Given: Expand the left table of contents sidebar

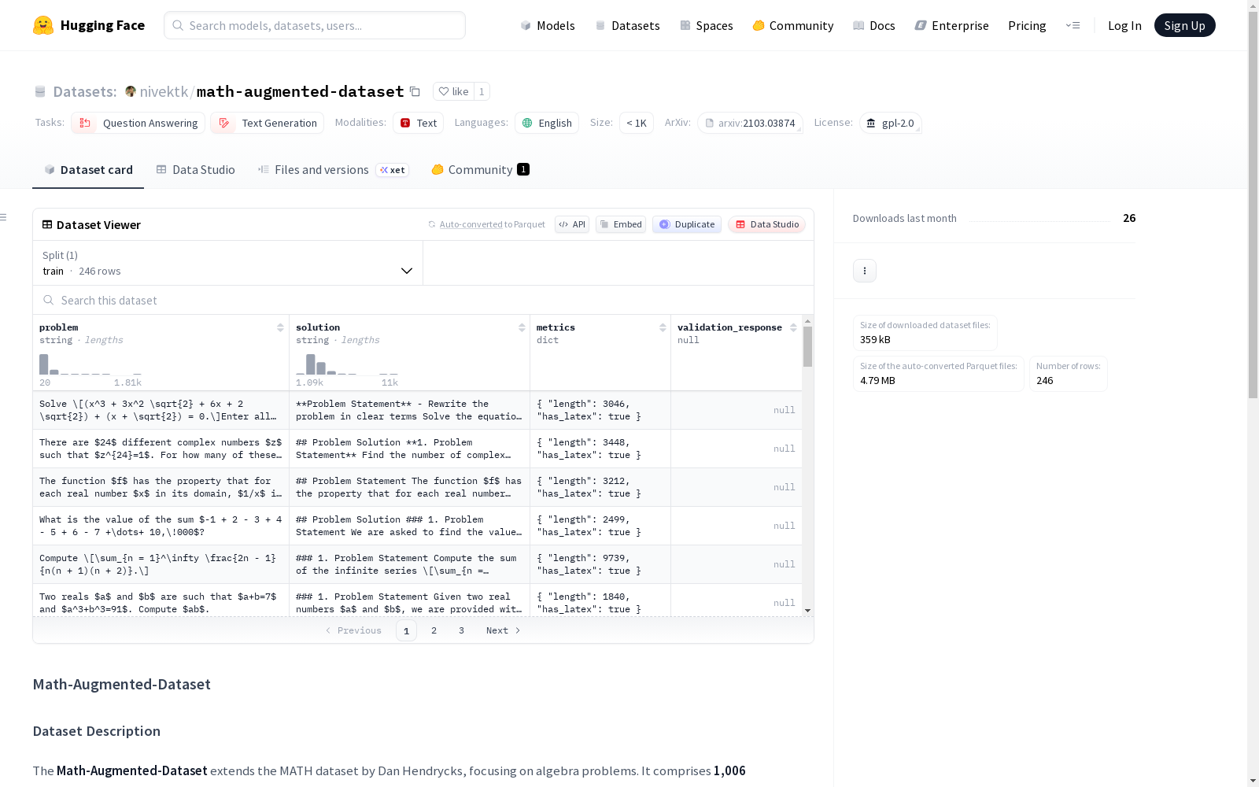Looking at the screenshot, I should coord(4,217).
